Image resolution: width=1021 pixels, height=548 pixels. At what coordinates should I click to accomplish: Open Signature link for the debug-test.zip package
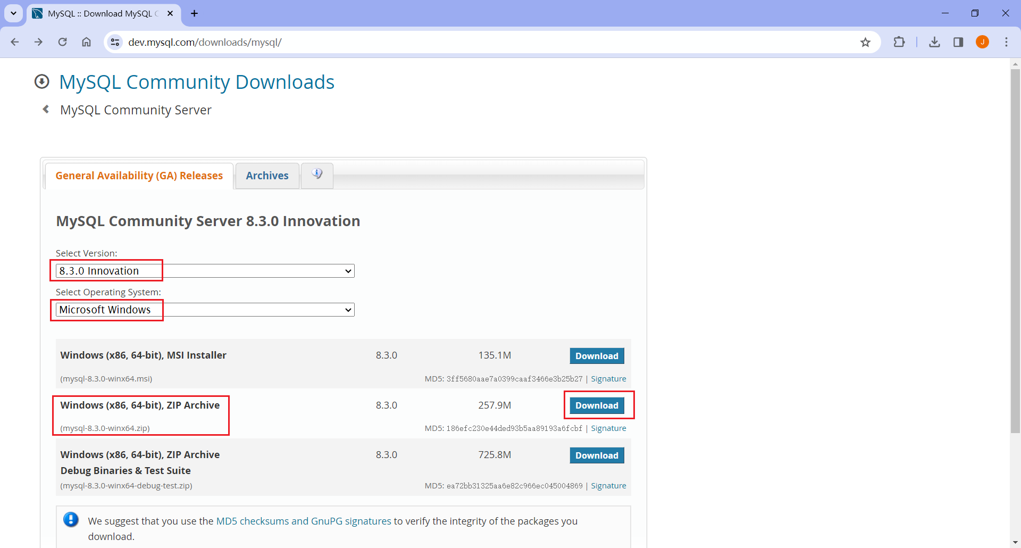coord(608,486)
